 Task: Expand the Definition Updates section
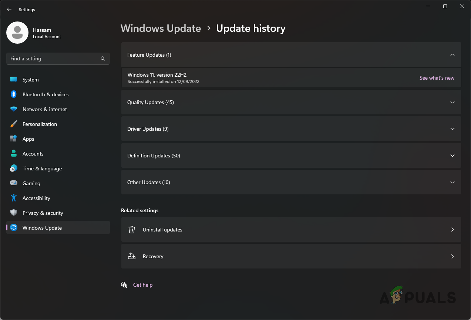point(452,156)
